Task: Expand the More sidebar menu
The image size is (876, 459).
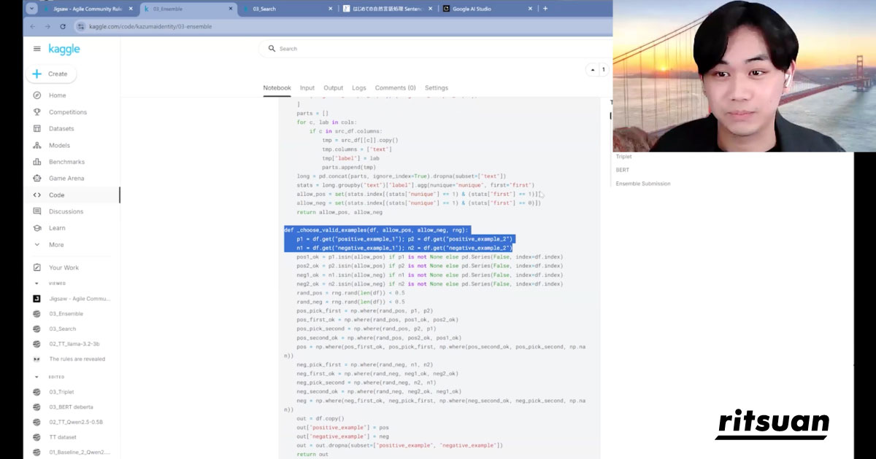Action: coord(37,245)
